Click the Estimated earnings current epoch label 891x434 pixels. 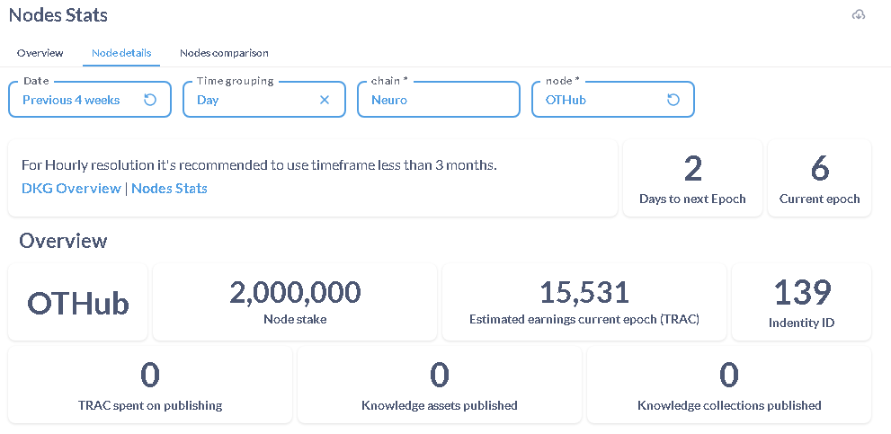584,319
